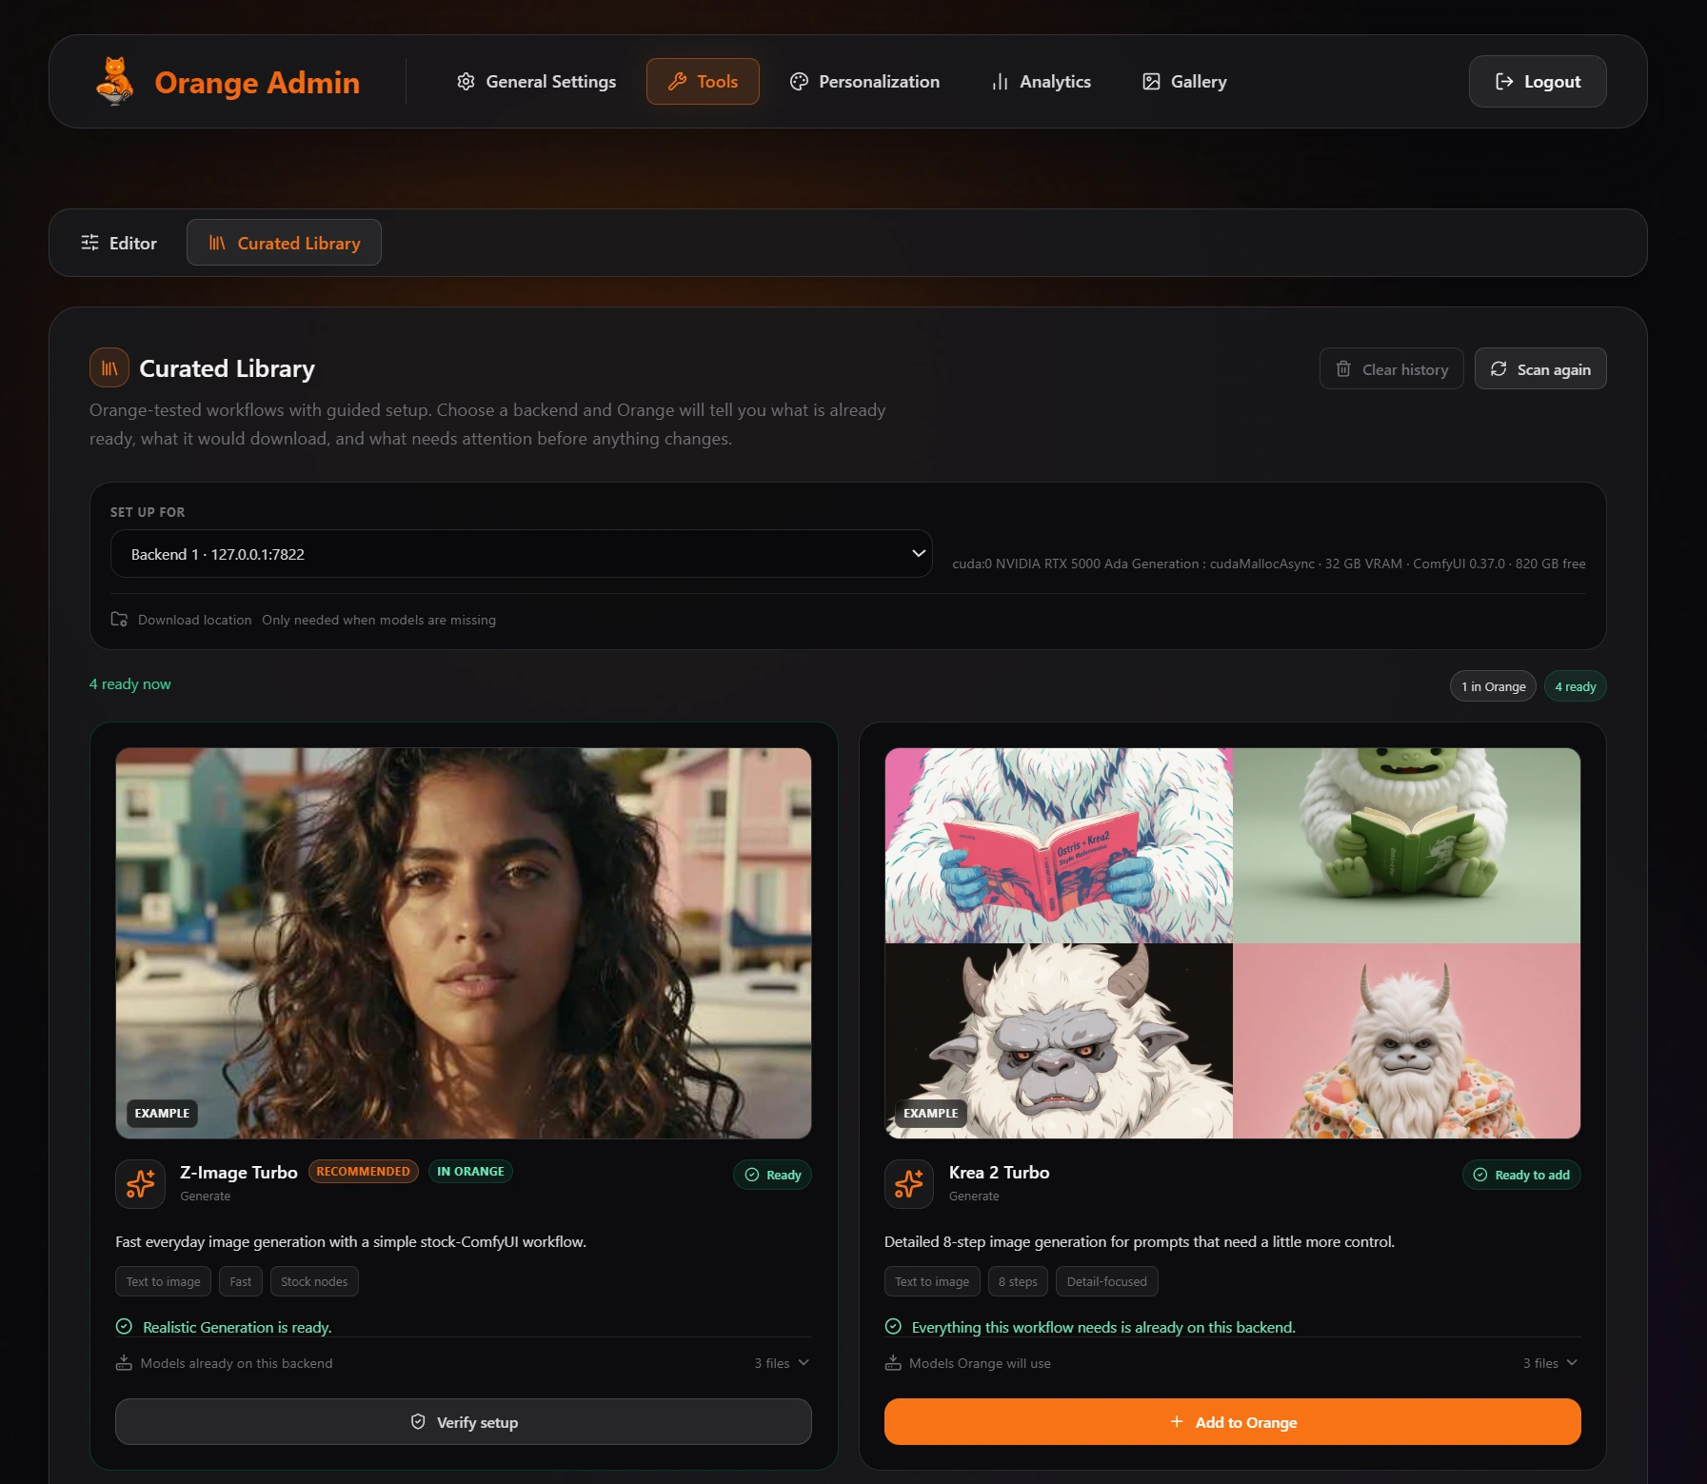The image size is (1707, 1484).
Task: Open the Backend 1 127.0.0.1:7822 dropdown
Action: pyautogui.click(x=522, y=553)
